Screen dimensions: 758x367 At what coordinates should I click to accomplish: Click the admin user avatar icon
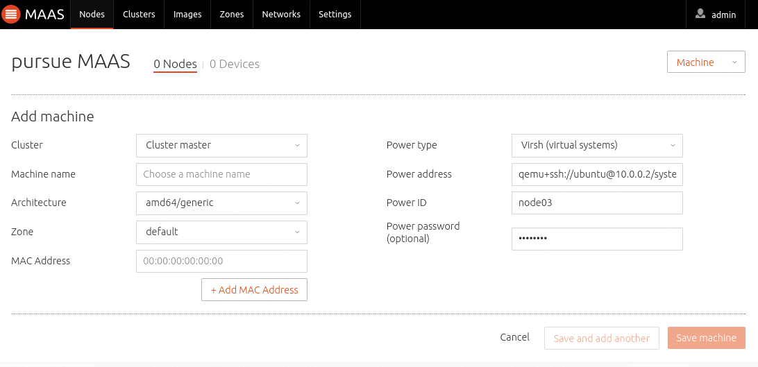click(700, 13)
